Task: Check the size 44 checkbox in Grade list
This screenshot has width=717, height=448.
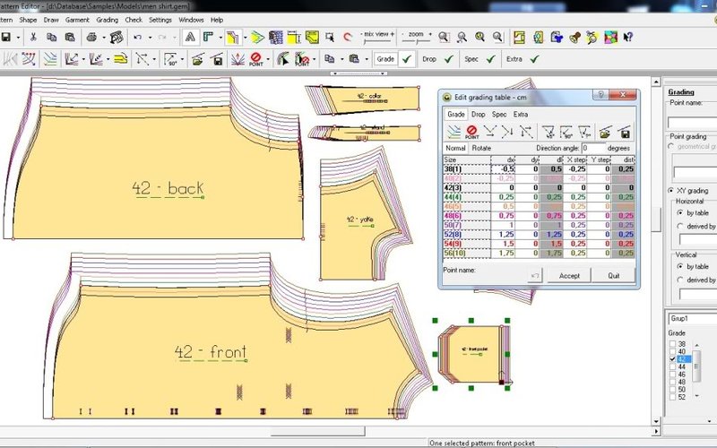Action: tap(672, 366)
